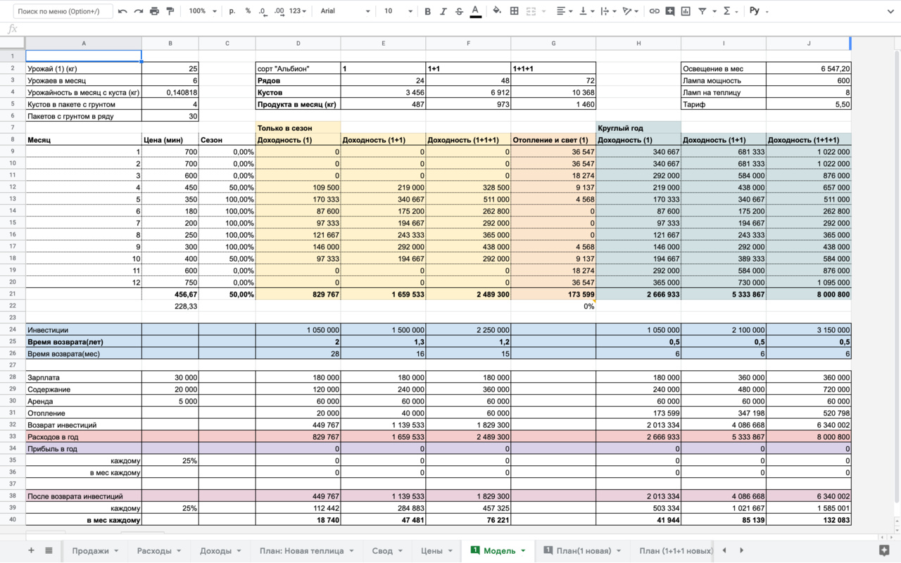This screenshot has height=563, width=901.
Task: Switch to the Свод sheet tab
Action: click(x=387, y=550)
